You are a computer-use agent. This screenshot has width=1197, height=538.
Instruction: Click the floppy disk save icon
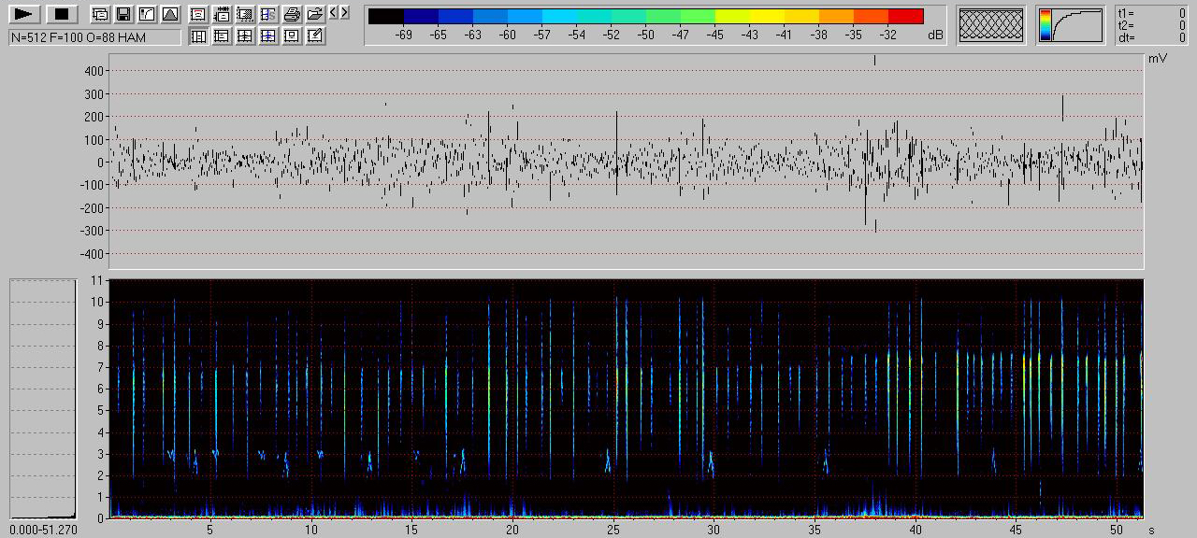coord(123,14)
